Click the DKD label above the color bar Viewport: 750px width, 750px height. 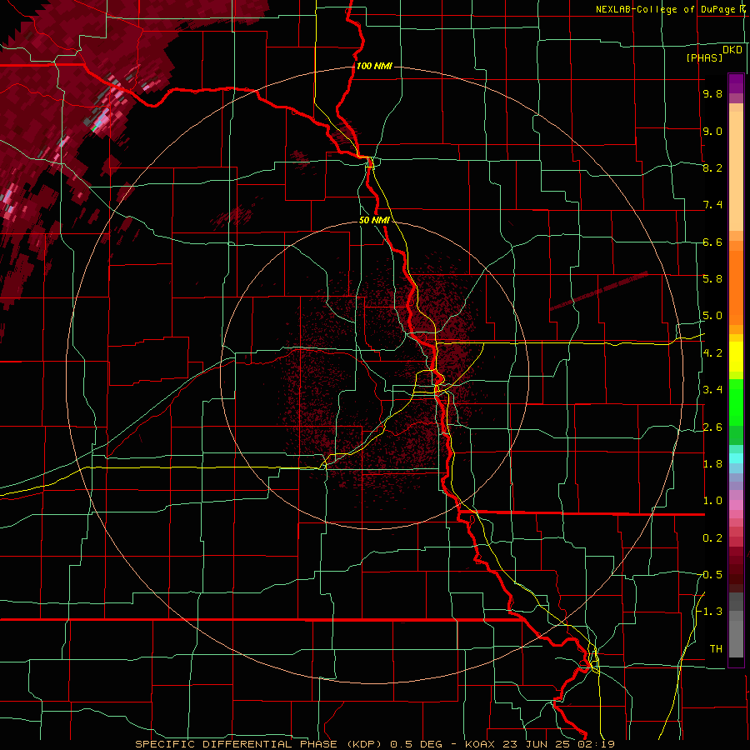point(732,50)
